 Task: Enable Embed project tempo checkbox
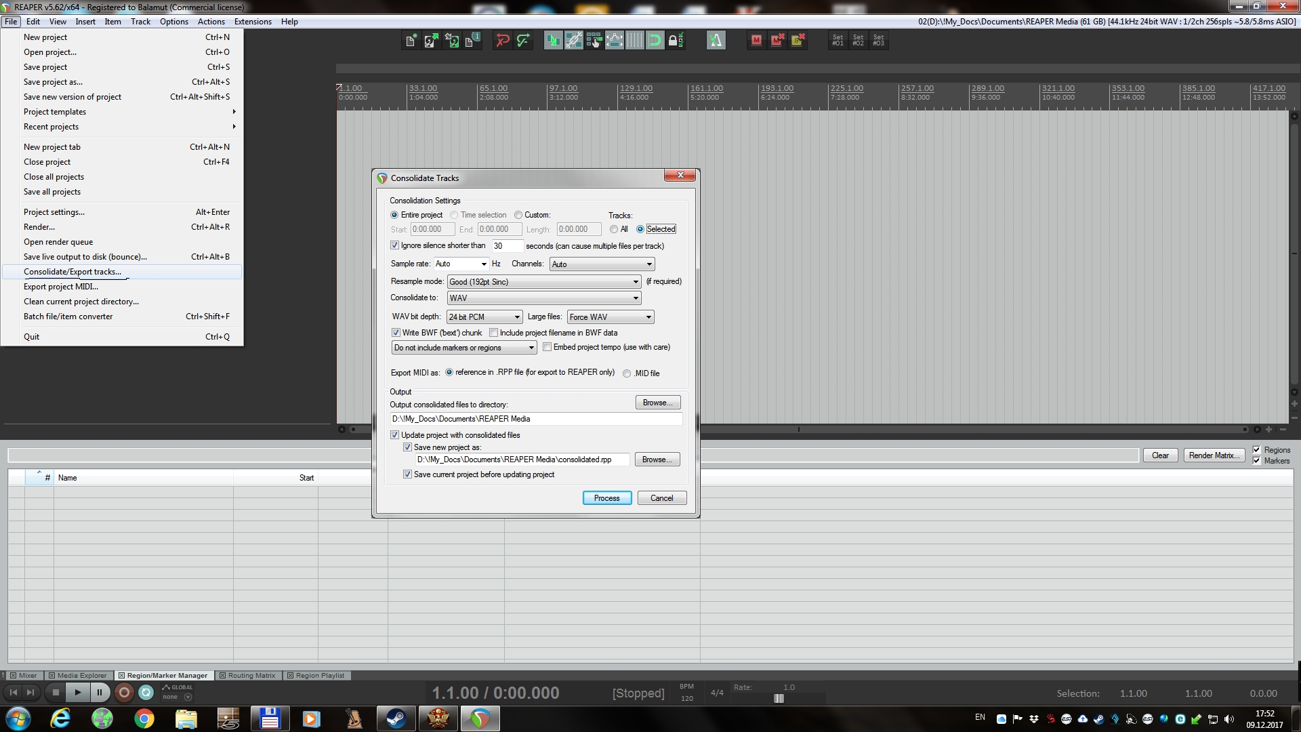548,347
